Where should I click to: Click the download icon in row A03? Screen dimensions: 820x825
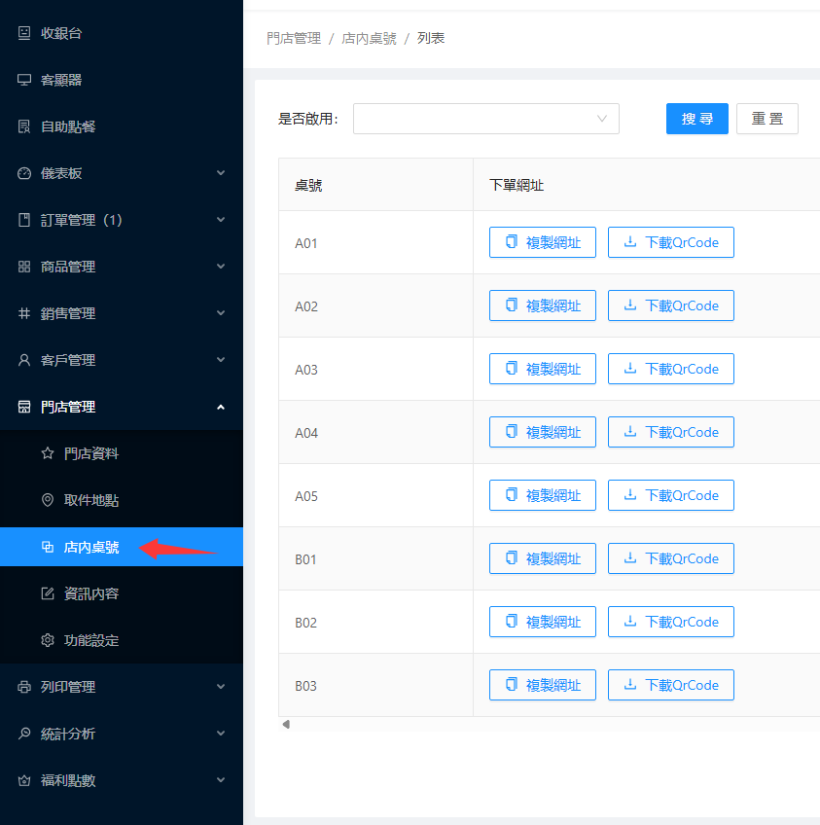coord(630,369)
